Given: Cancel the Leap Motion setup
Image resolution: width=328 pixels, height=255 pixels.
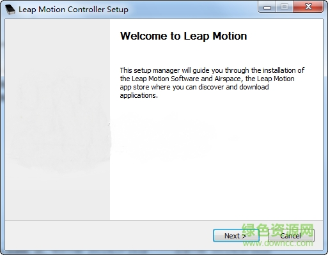Looking at the screenshot, I should (x=291, y=236).
